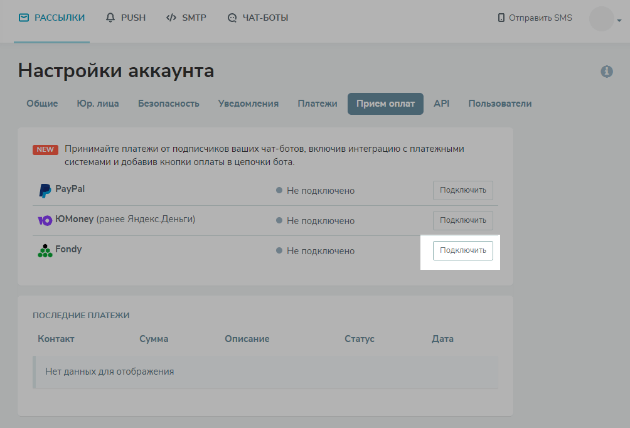Click Отправить SMS in the header

tap(535, 18)
